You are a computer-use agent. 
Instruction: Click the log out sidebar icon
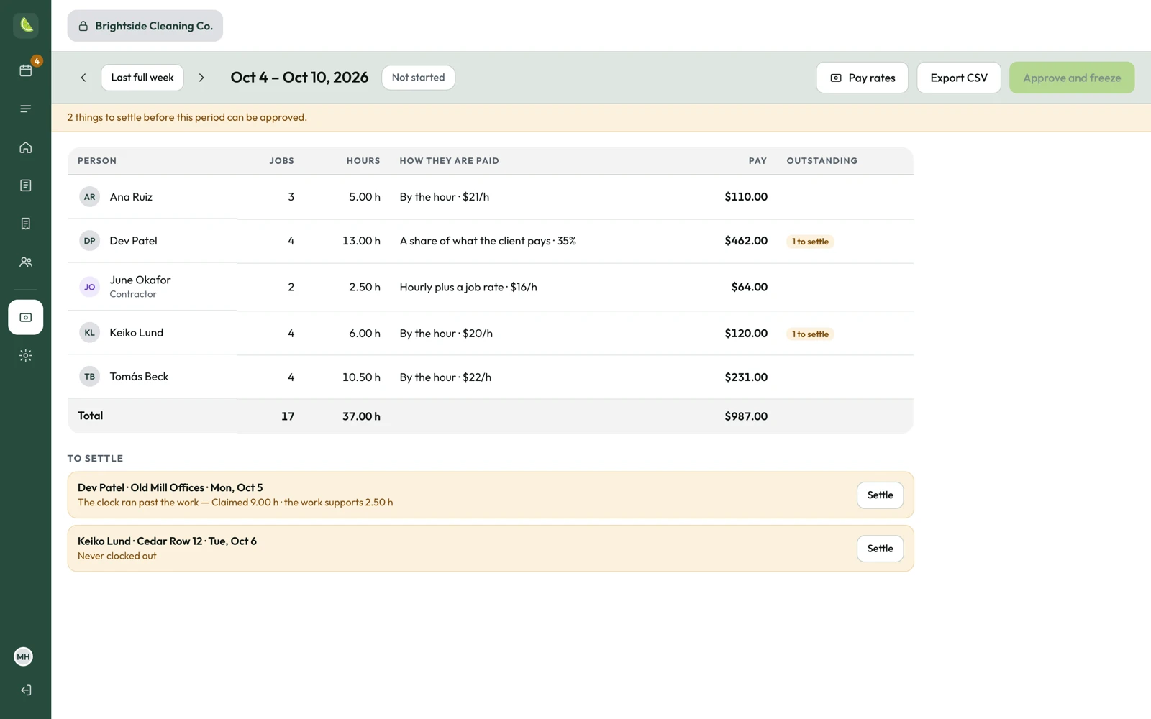coord(26,690)
